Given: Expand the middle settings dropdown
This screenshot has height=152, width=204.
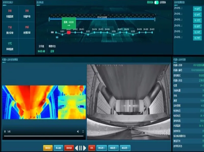Looking at the screenshot, I should (x=113, y=148).
